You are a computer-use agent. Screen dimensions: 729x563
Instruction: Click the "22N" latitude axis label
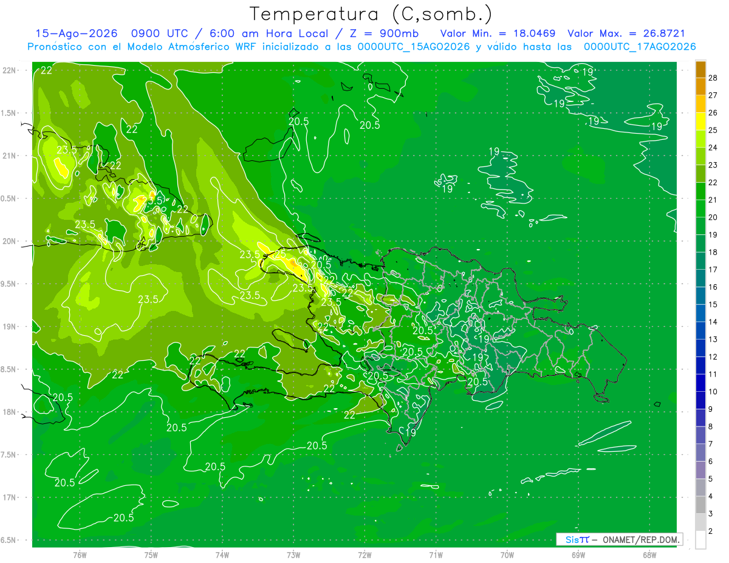click(9, 70)
